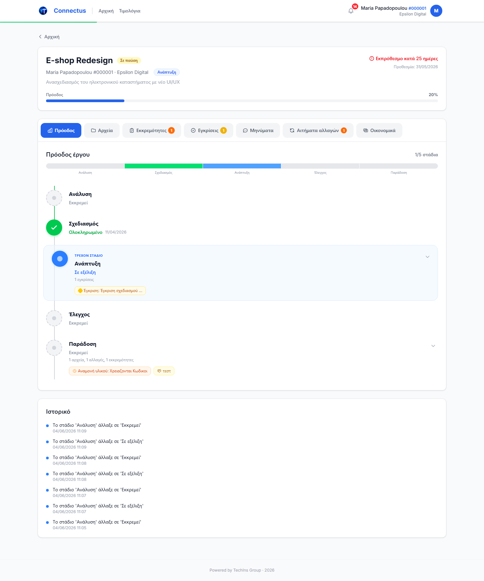The image size is (484, 581).
Task: Click the Ανάπτυξη stage badge in header
Action: [x=167, y=72]
